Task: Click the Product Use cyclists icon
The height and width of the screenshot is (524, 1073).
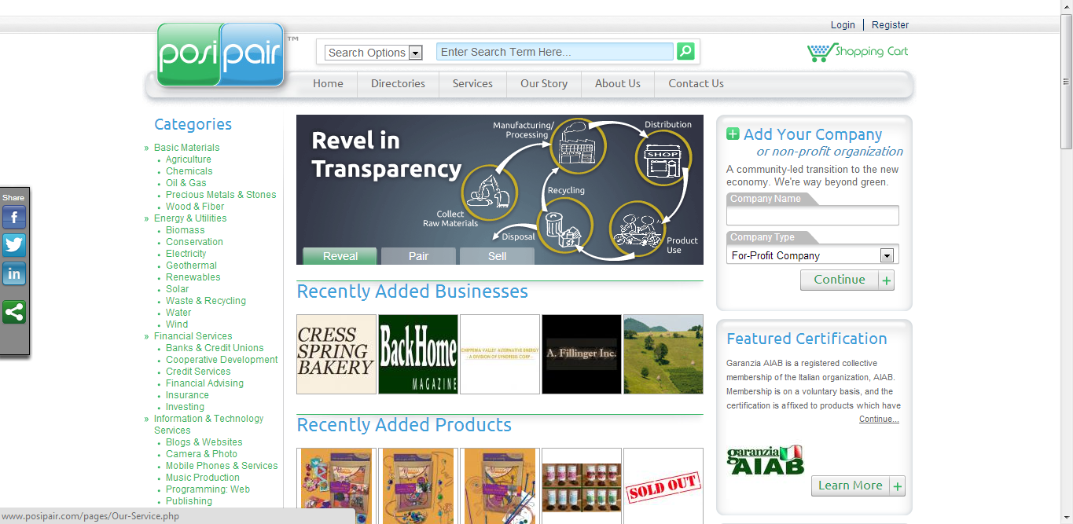Action: [x=638, y=229]
